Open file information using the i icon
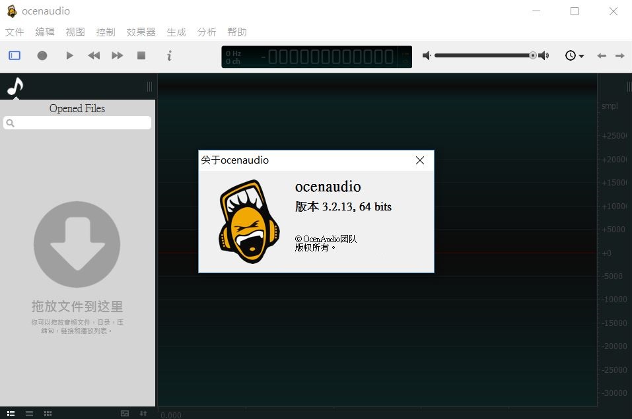Image resolution: width=632 pixels, height=419 pixels. pyautogui.click(x=169, y=55)
